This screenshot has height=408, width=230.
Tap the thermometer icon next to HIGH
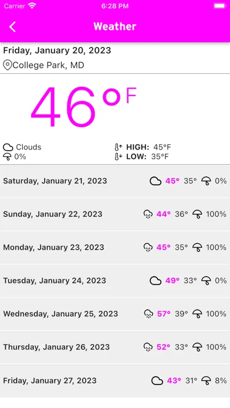coord(119,147)
